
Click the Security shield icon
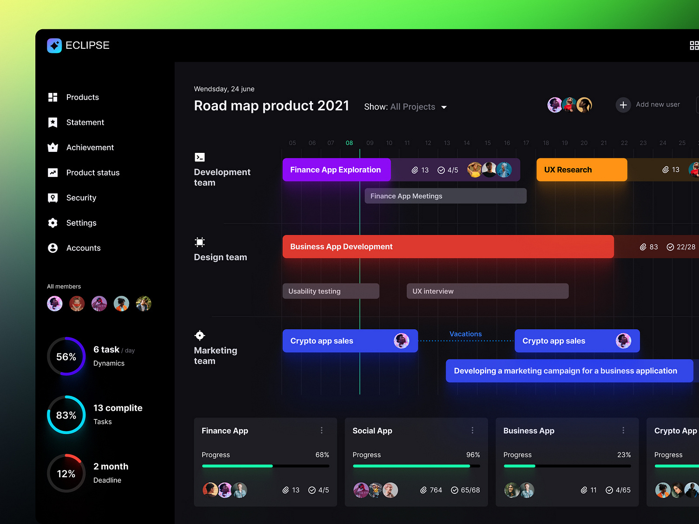[x=53, y=197]
